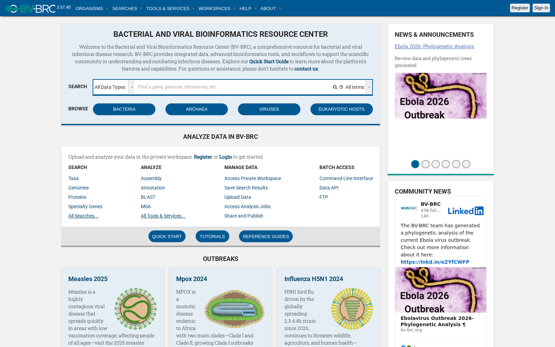Click the search magnifier icon
The height and width of the screenshot is (347, 555).
pyautogui.click(x=335, y=87)
